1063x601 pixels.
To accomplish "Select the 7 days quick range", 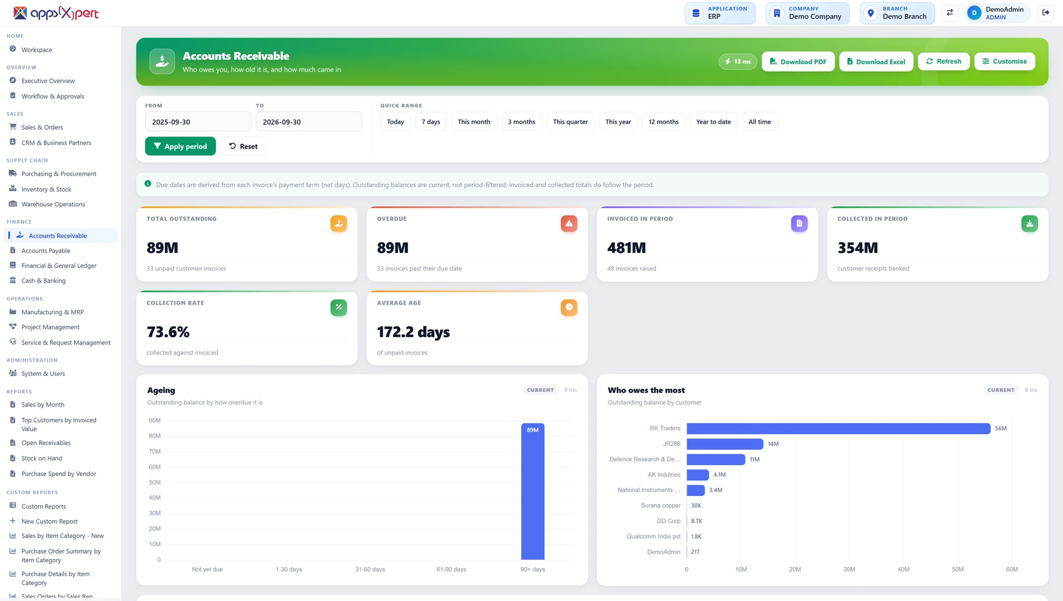I will click(x=431, y=122).
